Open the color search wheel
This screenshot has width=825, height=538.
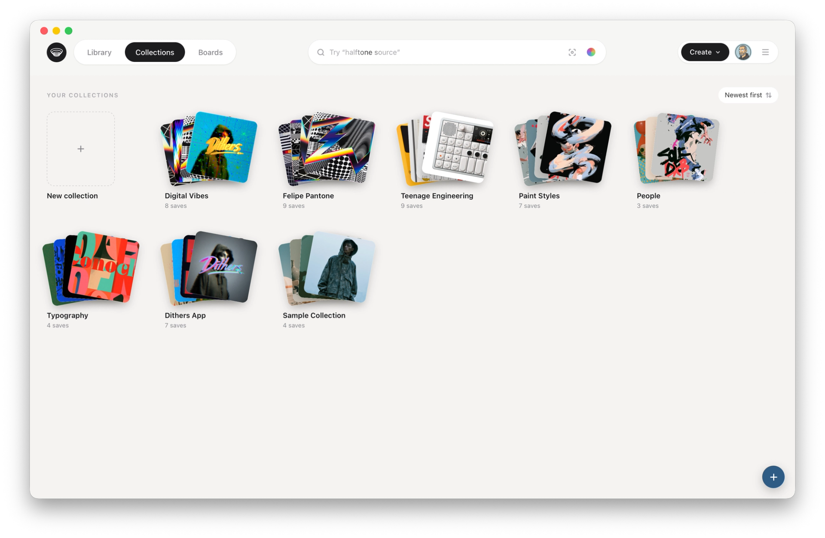pos(591,52)
